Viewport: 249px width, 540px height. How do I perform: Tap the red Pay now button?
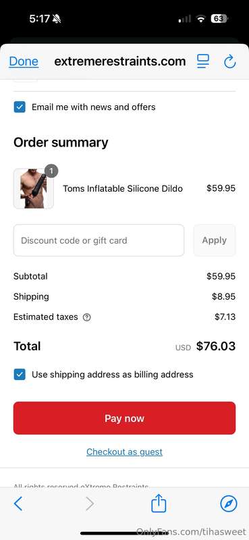[124, 418]
